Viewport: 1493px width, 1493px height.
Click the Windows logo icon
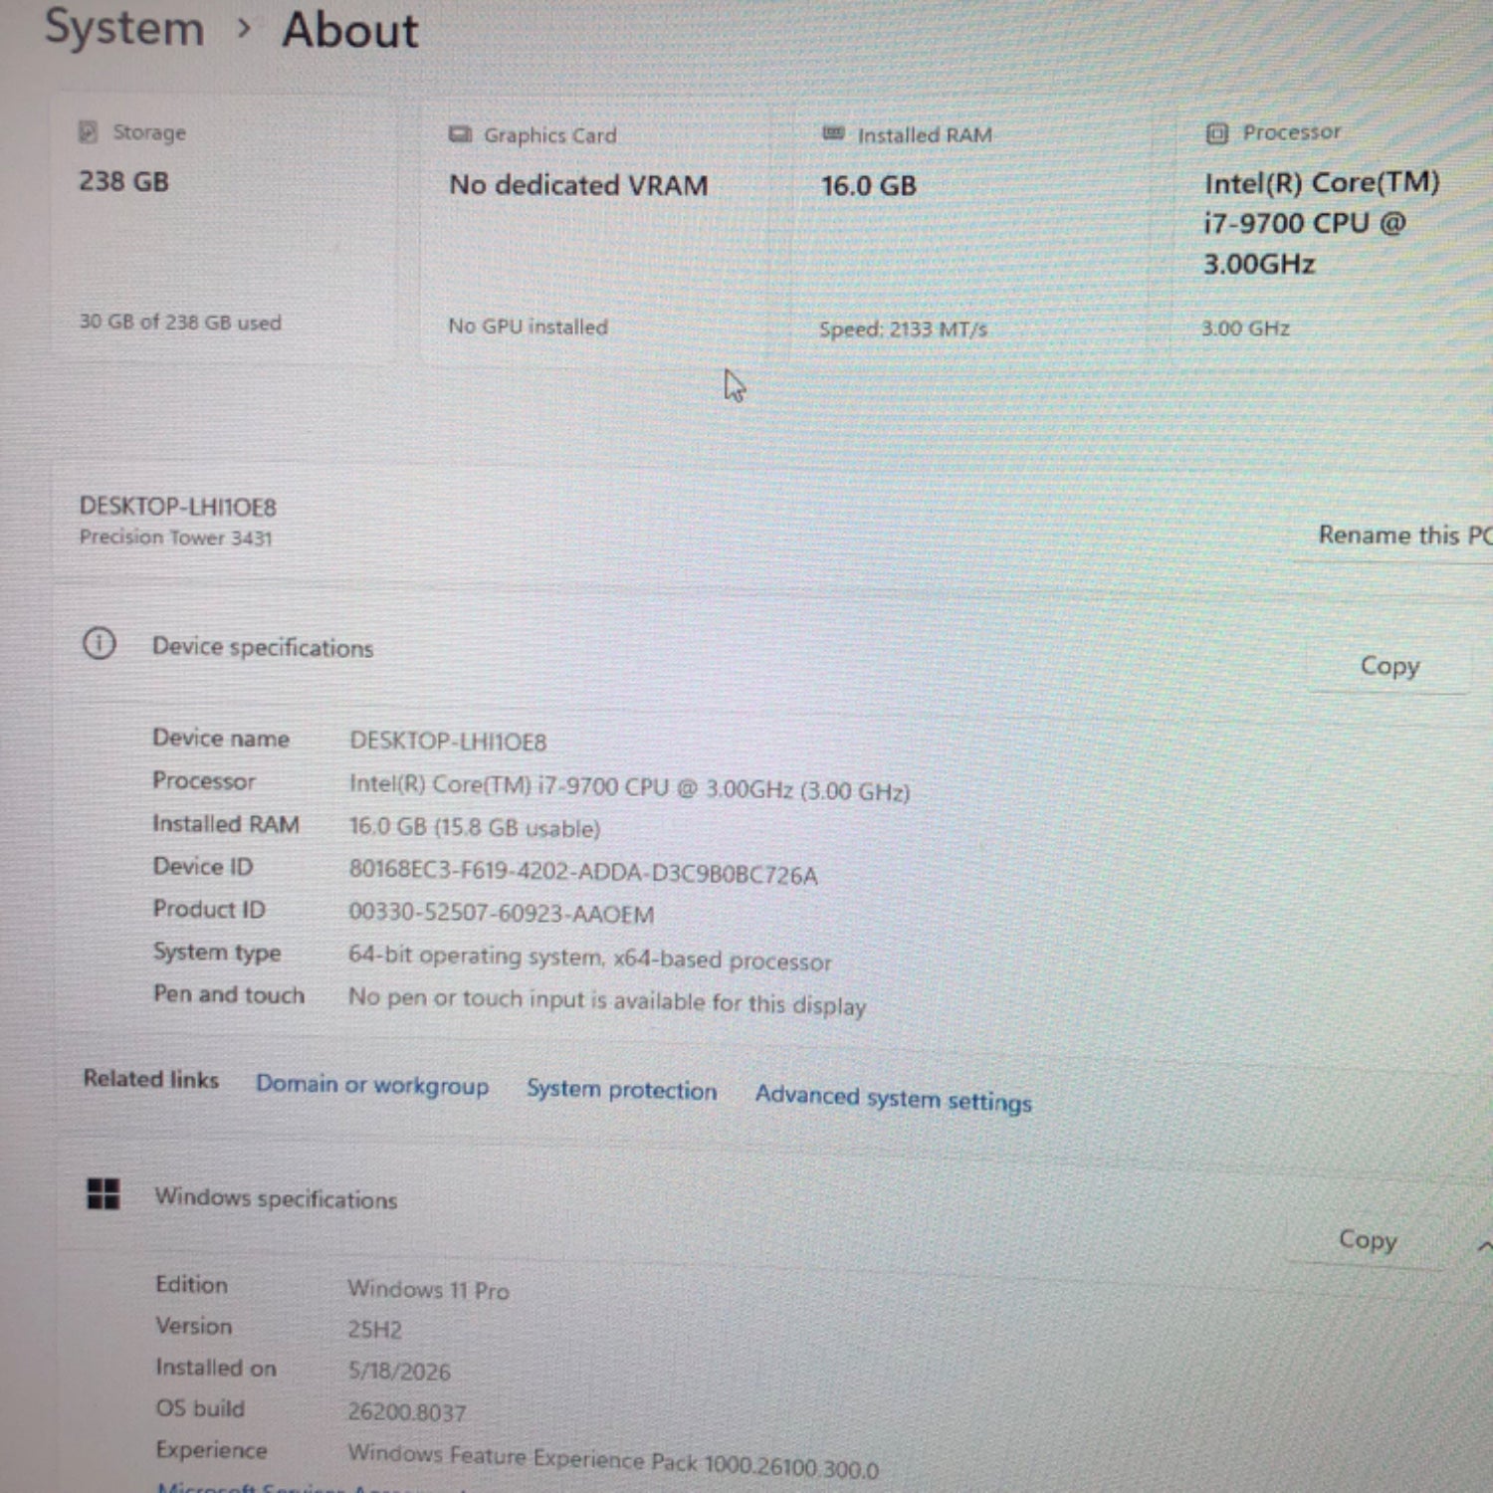[104, 1193]
